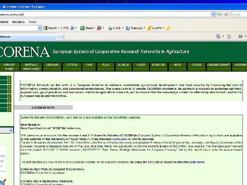Open the CENTAUR network menu item
Viewport: 247px width, 185px height.
[x=52, y=65]
